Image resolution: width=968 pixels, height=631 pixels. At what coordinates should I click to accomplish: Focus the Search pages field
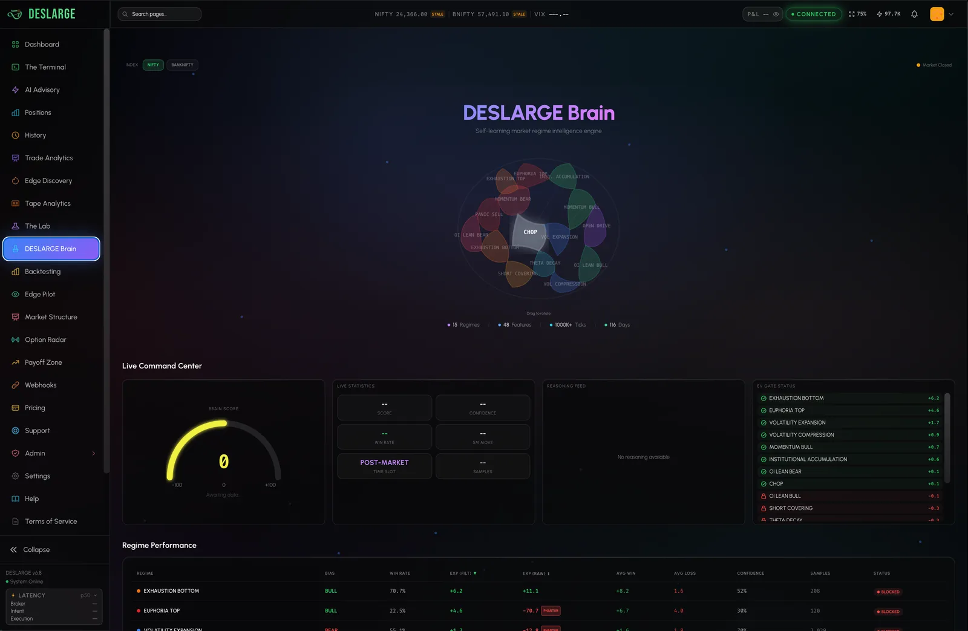point(160,14)
